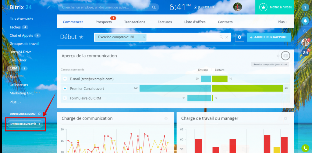Expand the Formulaire du CRM row
Screen dimensions: 312x153
65,98
